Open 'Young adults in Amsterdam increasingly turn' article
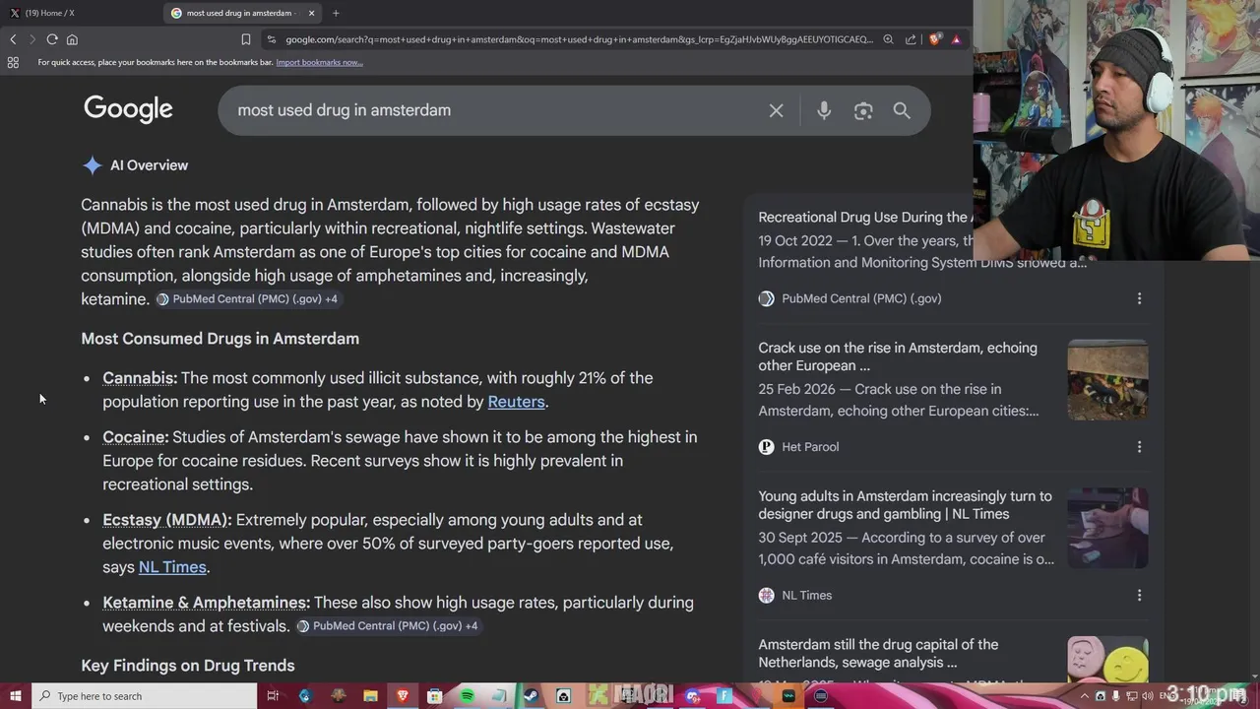Image resolution: width=1260 pixels, height=709 pixels. coord(905,505)
